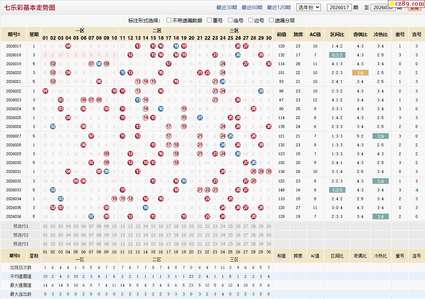Click red ball 04 in row 2026017
Screen dimensions: 425x299
click(x=68, y=46)
